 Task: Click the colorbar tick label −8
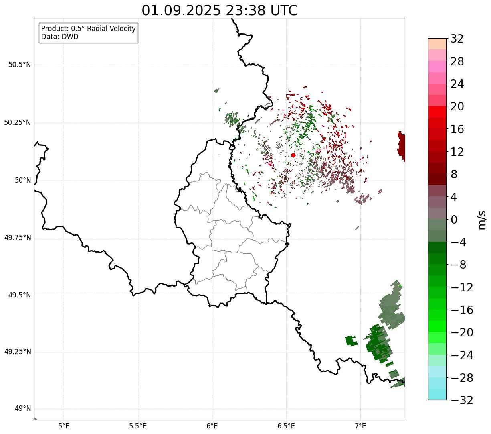coord(458,265)
